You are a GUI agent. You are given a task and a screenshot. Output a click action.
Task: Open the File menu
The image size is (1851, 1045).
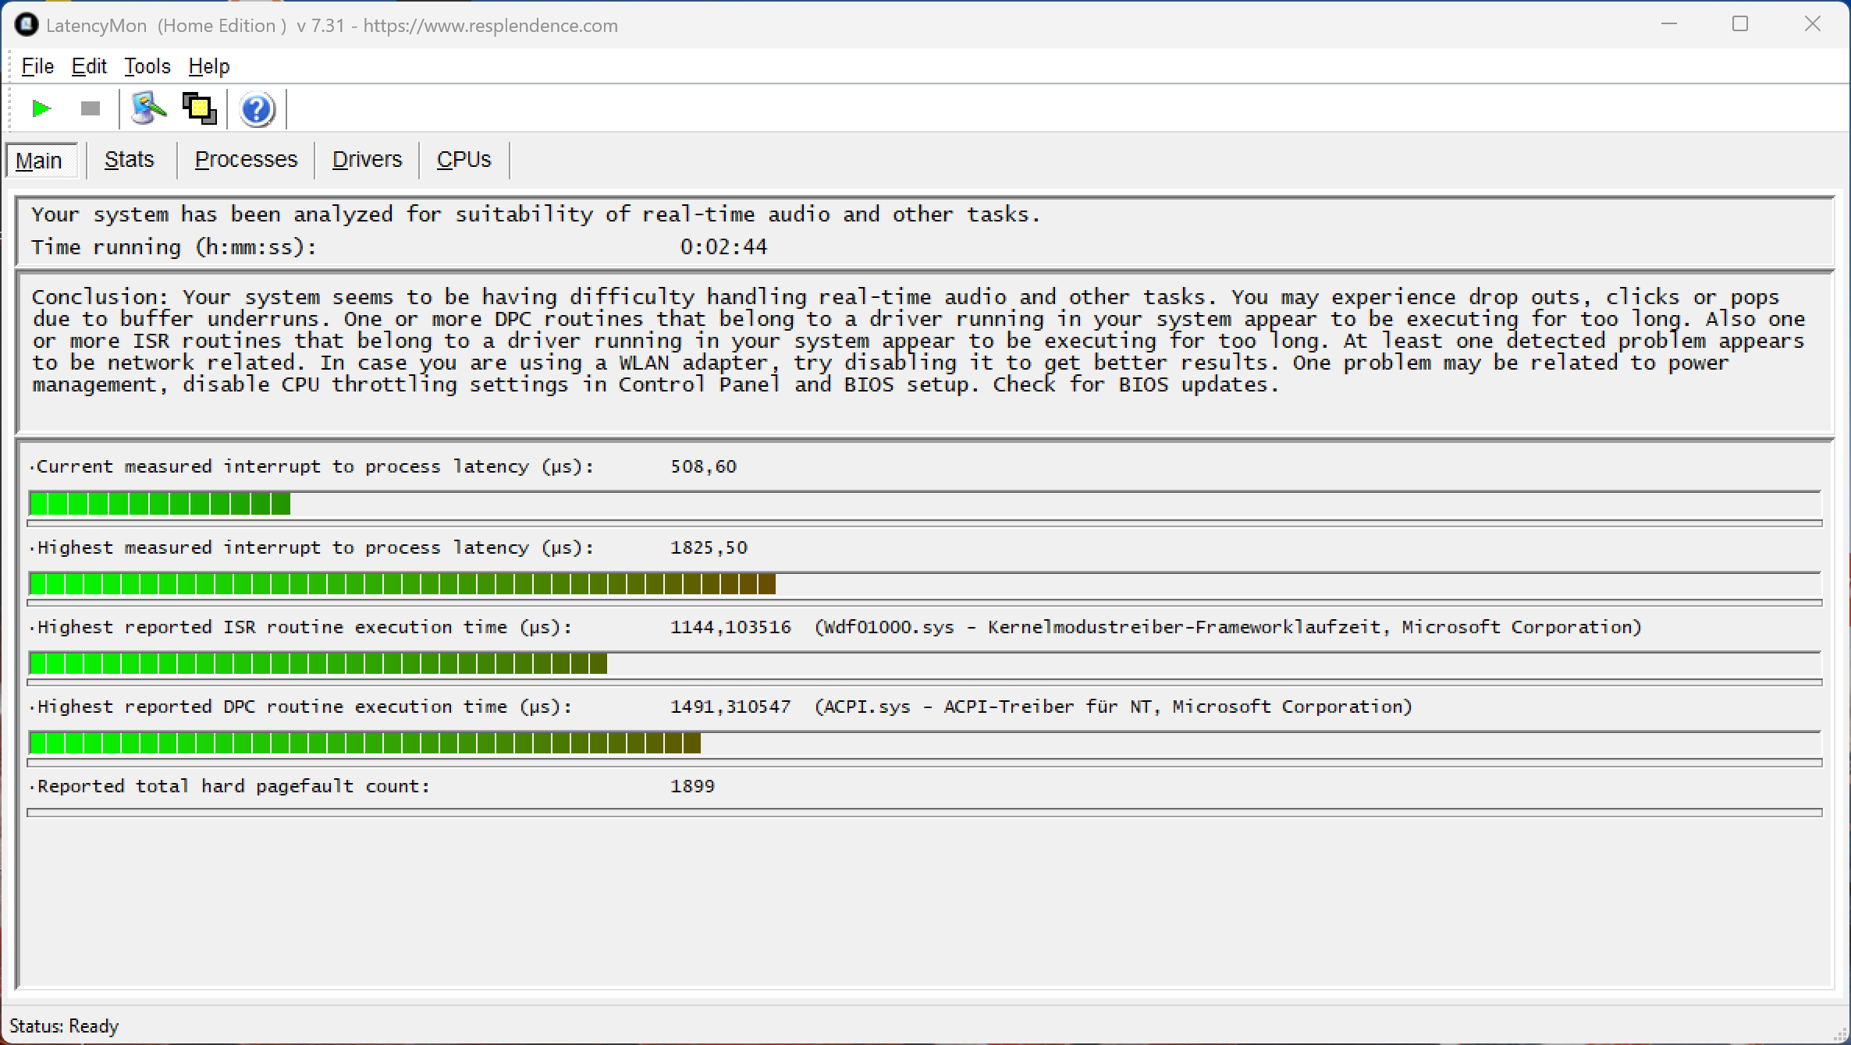(37, 66)
